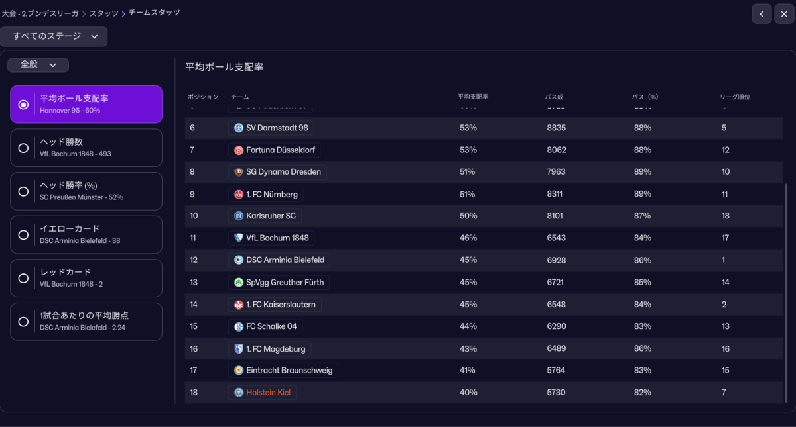Click the Eintracht Braunschweig club badge
796x427 pixels.
click(x=239, y=370)
